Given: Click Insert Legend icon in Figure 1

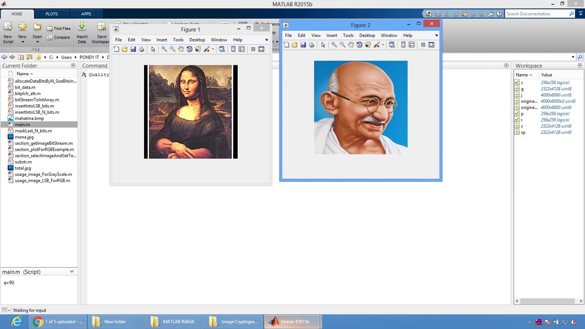Looking at the screenshot, I should (x=241, y=49).
